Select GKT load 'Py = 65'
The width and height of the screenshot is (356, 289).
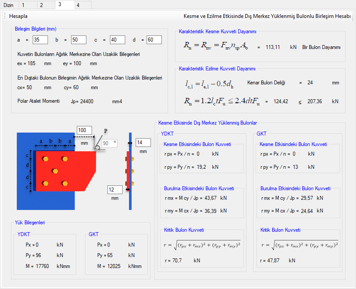pyautogui.click(x=105, y=255)
